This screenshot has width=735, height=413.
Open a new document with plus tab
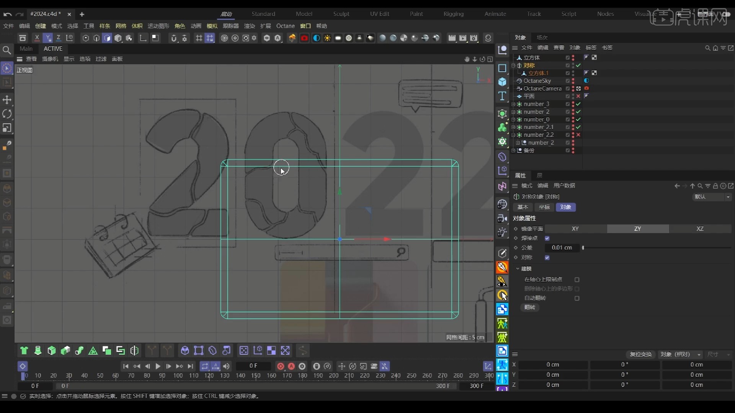(x=82, y=14)
